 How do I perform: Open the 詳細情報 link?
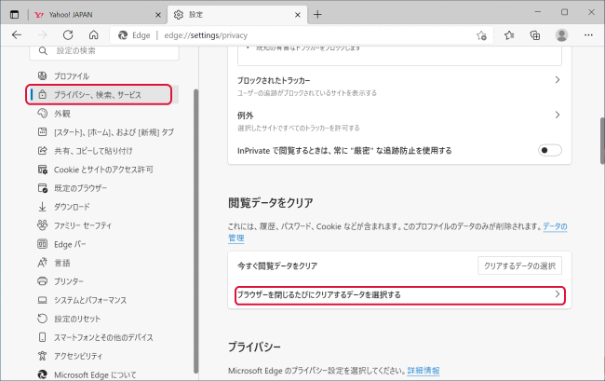423,371
